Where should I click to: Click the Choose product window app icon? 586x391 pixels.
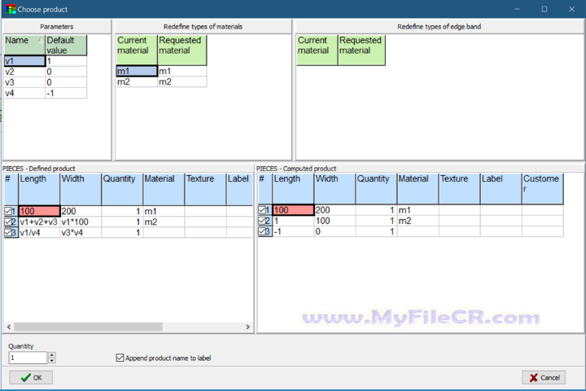(x=11, y=9)
